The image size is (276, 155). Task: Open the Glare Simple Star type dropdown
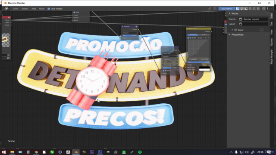pos(170,53)
